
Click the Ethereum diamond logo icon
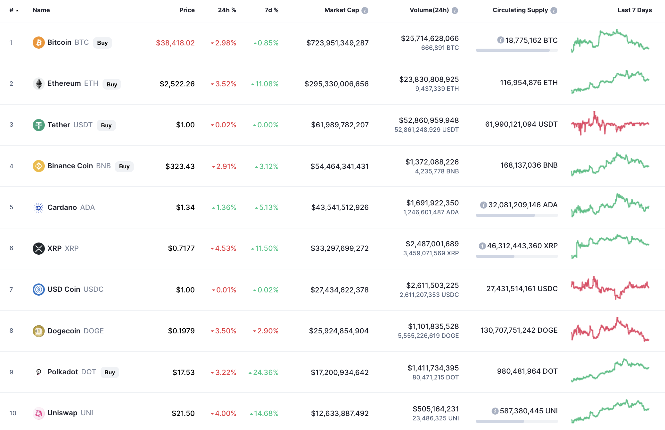tap(39, 84)
